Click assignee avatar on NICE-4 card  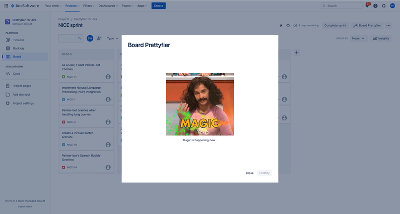pyautogui.click(x=108, y=122)
